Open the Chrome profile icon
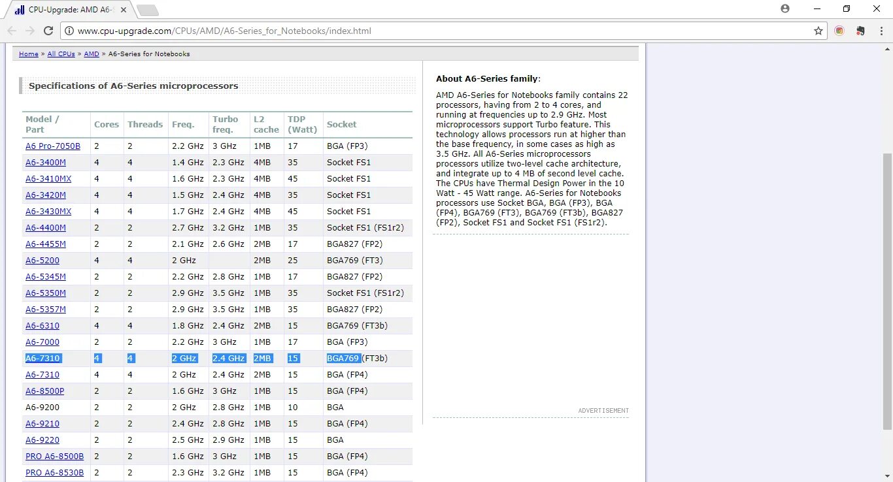The width and height of the screenshot is (893, 482). (785, 8)
